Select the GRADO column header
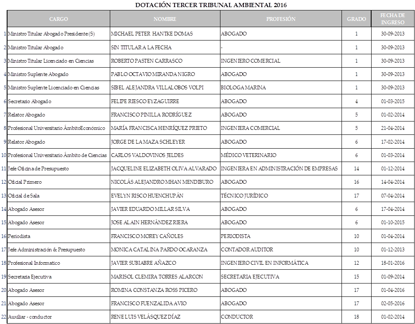Screen dimensions: 415x324 356,19
